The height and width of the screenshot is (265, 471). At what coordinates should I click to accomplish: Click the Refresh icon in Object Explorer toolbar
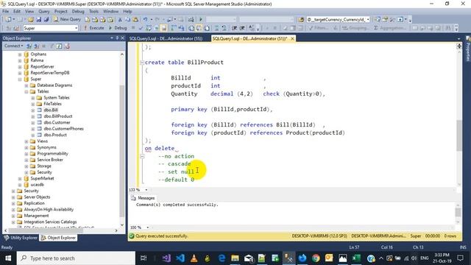click(x=59, y=46)
